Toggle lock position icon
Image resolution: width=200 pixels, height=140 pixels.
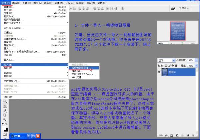(173, 66)
